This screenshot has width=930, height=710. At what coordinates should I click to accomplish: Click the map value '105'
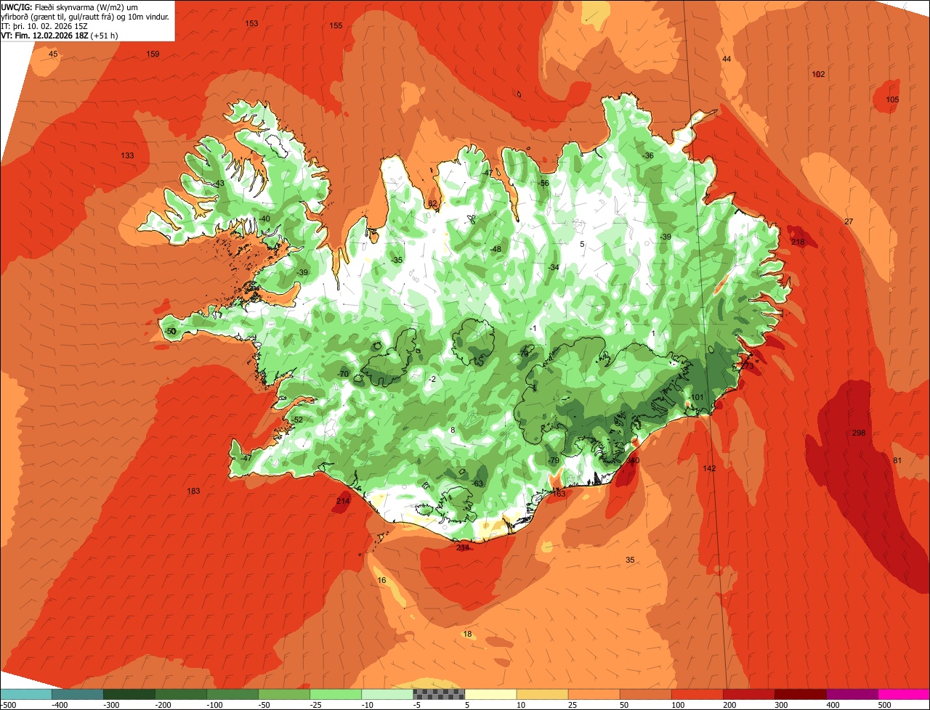pos(892,100)
